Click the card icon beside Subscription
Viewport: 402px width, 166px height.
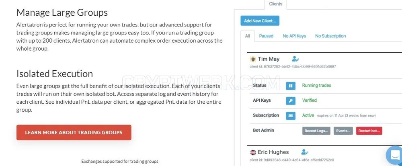[x=291, y=116]
